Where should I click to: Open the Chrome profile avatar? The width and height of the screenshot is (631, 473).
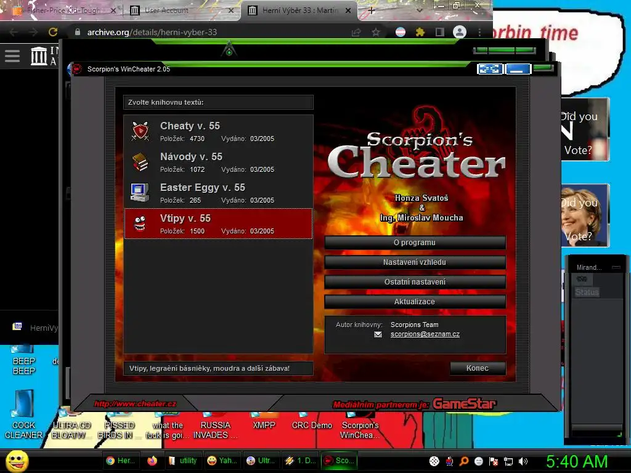click(x=460, y=32)
